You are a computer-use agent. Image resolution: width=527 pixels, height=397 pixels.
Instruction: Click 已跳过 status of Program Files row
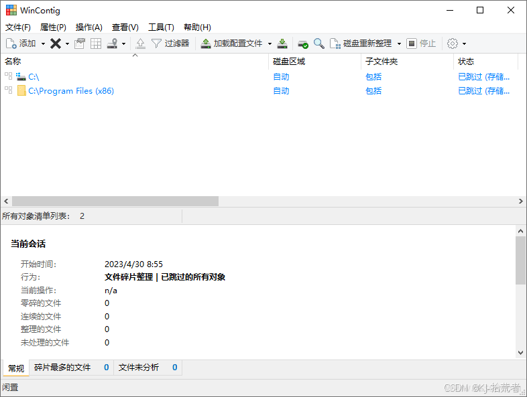tap(483, 91)
